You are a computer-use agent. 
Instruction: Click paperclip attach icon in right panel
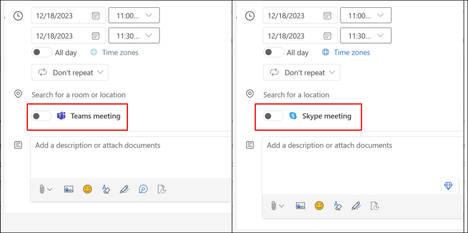click(273, 206)
